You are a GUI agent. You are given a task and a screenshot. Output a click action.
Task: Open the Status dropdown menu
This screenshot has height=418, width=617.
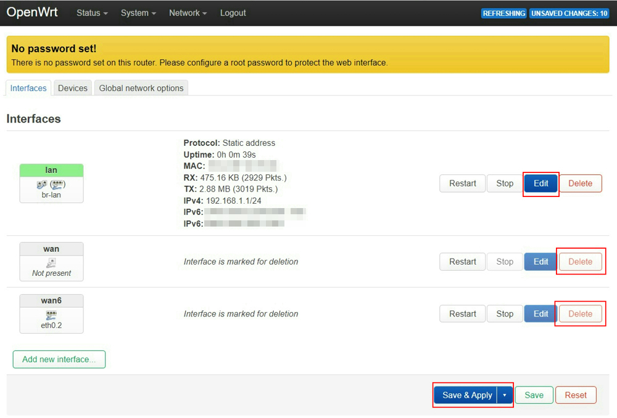click(91, 12)
